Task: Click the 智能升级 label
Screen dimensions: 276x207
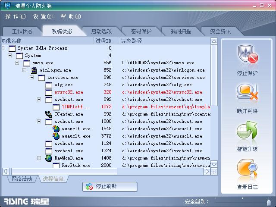Action: point(247,149)
